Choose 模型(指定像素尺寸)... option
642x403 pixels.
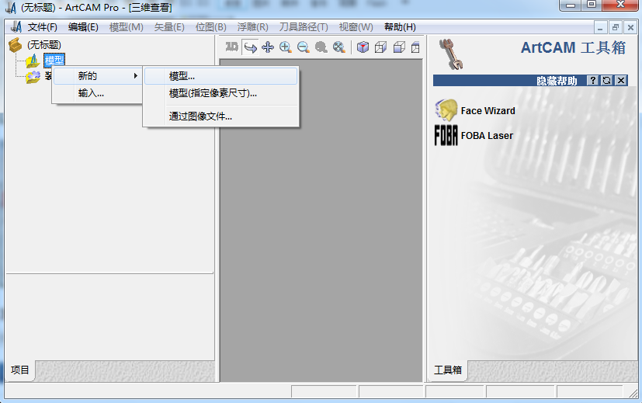[220, 93]
